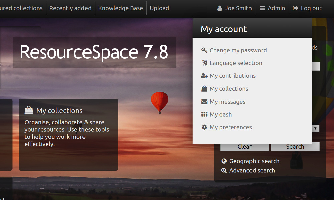Click the shopping bag icon in the account menu
The height and width of the screenshot is (200, 334).
click(x=204, y=88)
